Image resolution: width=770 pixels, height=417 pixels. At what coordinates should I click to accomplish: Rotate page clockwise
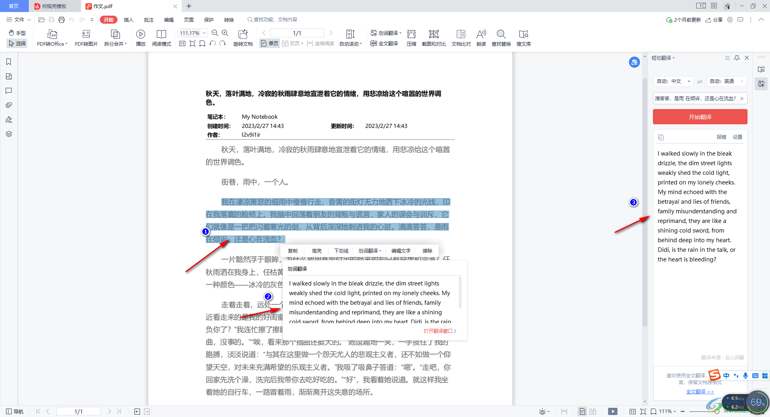click(x=223, y=43)
